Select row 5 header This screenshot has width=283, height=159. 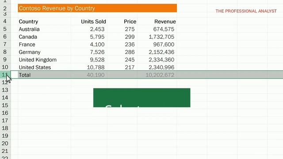click(x=5, y=29)
